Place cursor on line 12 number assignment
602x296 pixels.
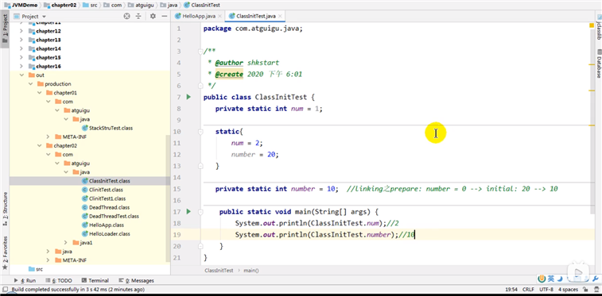254,154
